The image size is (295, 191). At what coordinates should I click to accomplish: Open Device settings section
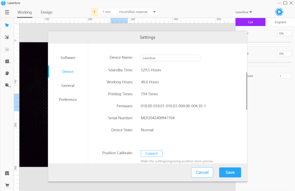coord(68,72)
